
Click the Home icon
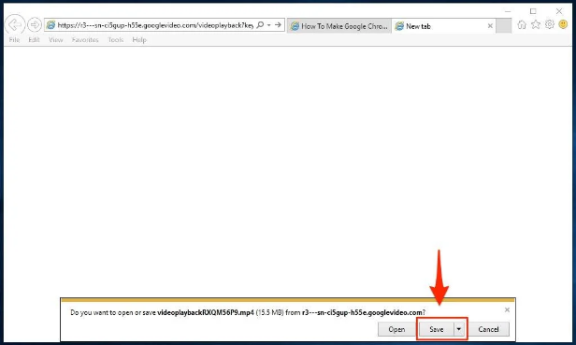[522, 24]
